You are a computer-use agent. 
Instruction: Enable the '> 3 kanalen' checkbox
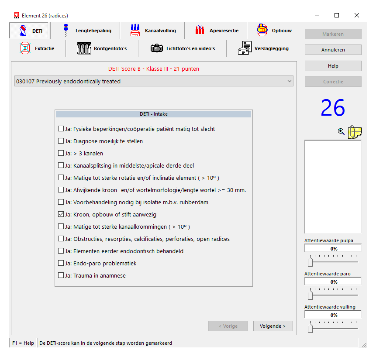[x=61, y=154]
